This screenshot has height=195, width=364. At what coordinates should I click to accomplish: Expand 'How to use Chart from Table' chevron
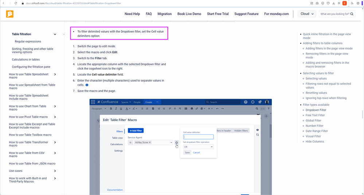click(x=55, y=106)
